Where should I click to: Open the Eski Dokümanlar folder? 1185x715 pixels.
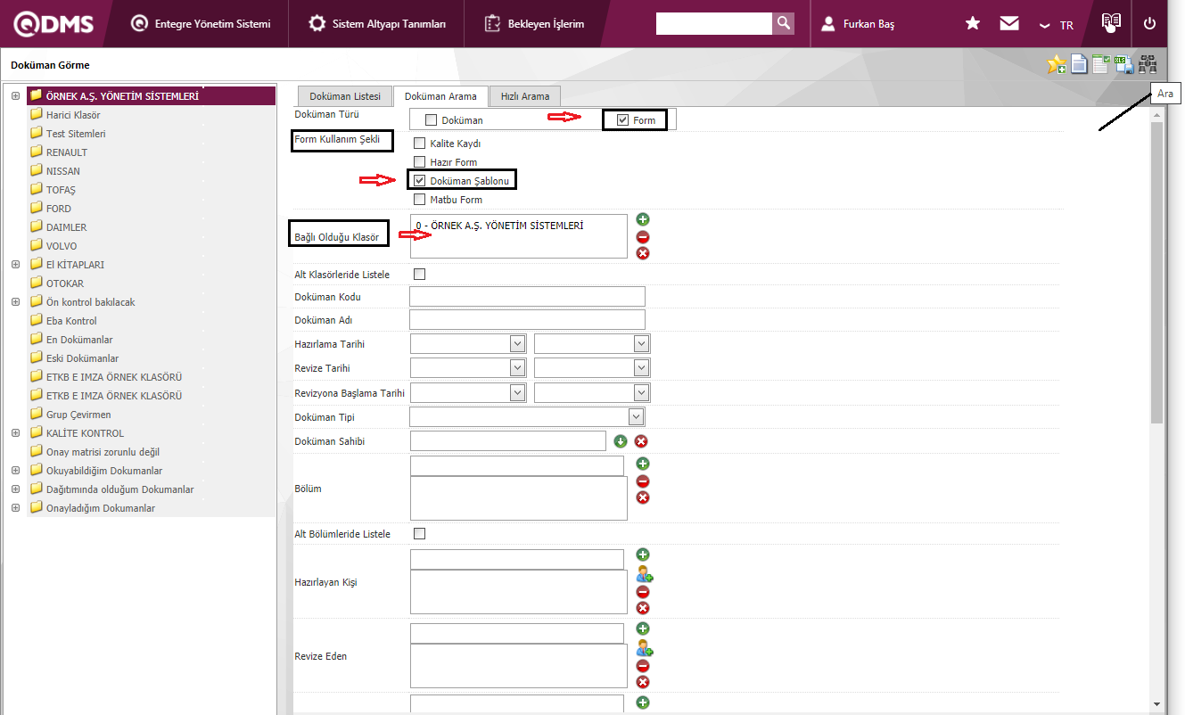pos(82,358)
